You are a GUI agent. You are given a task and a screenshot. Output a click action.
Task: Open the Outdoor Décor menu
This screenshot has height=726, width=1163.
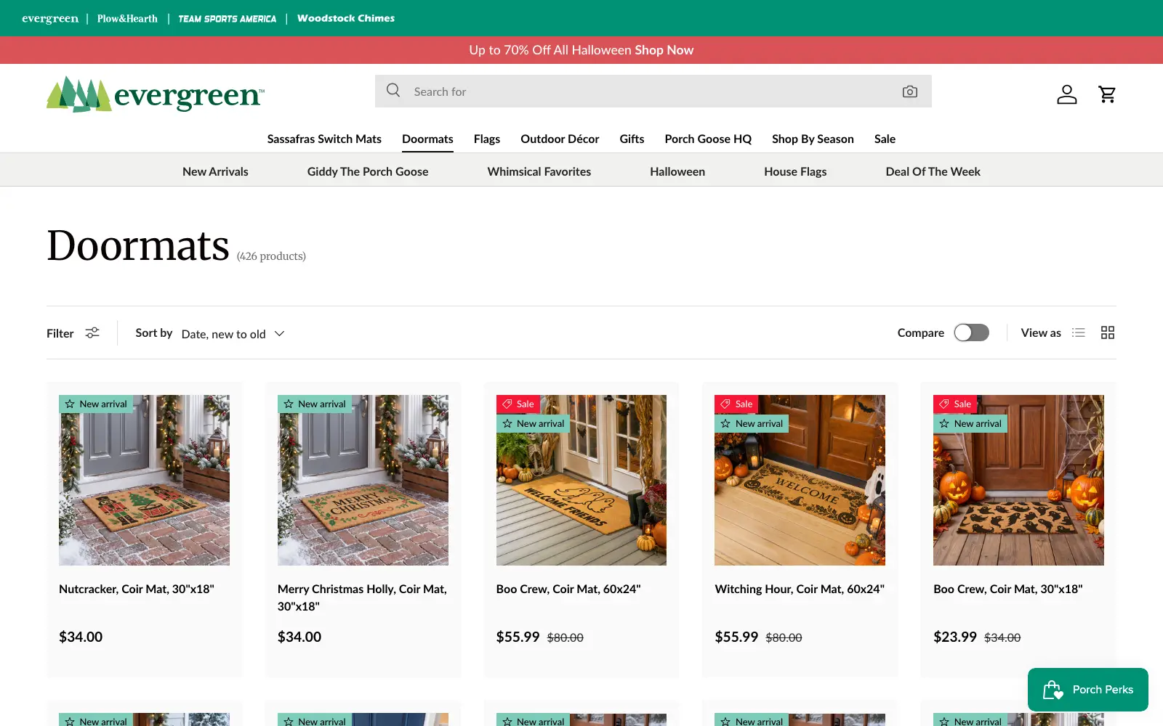pos(560,139)
